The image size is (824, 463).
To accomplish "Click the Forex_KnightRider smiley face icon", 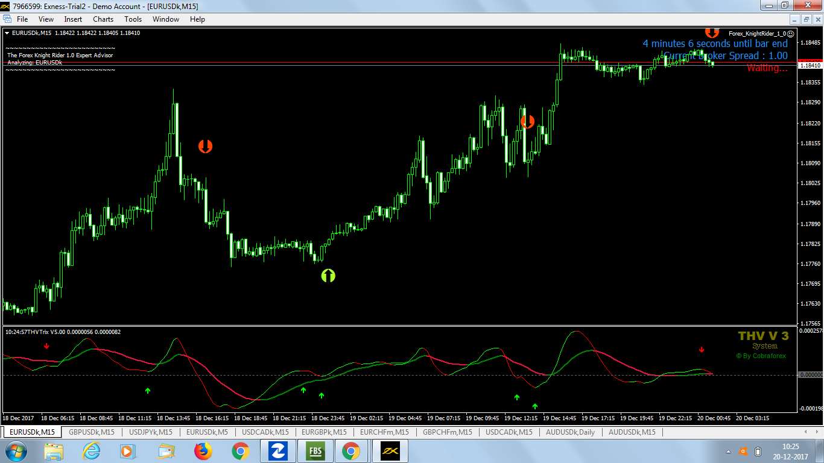I will pyautogui.click(x=791, y=34).
